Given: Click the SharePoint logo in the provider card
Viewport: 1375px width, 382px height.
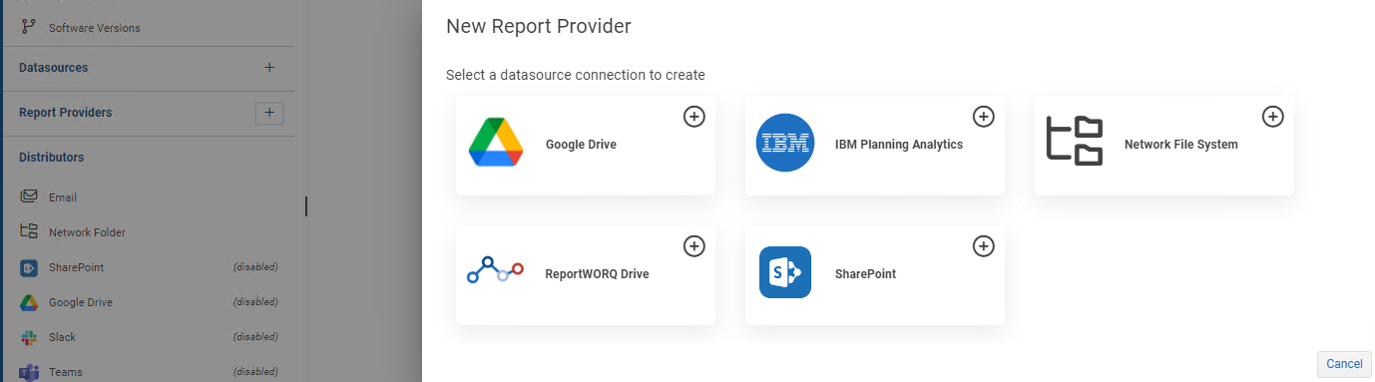Looking at the screenshot, I should tap(785, 272).
